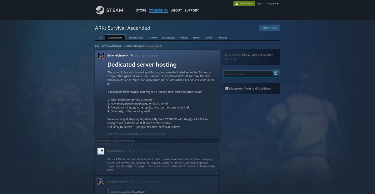
Task: Click the Last edited by Scheneighnay line
Action: [137, 134]
